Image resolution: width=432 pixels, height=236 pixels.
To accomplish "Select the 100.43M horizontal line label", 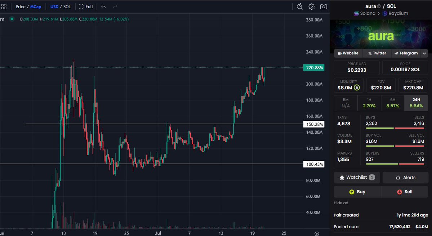I will point(314,164).
